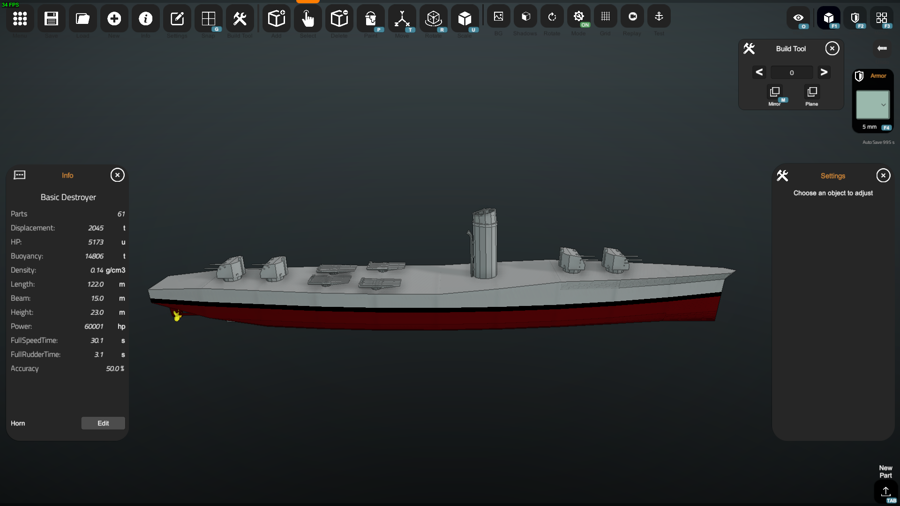Open the armor color dropdown
This screenshot has width=900, height=506.
coord(873,104)
